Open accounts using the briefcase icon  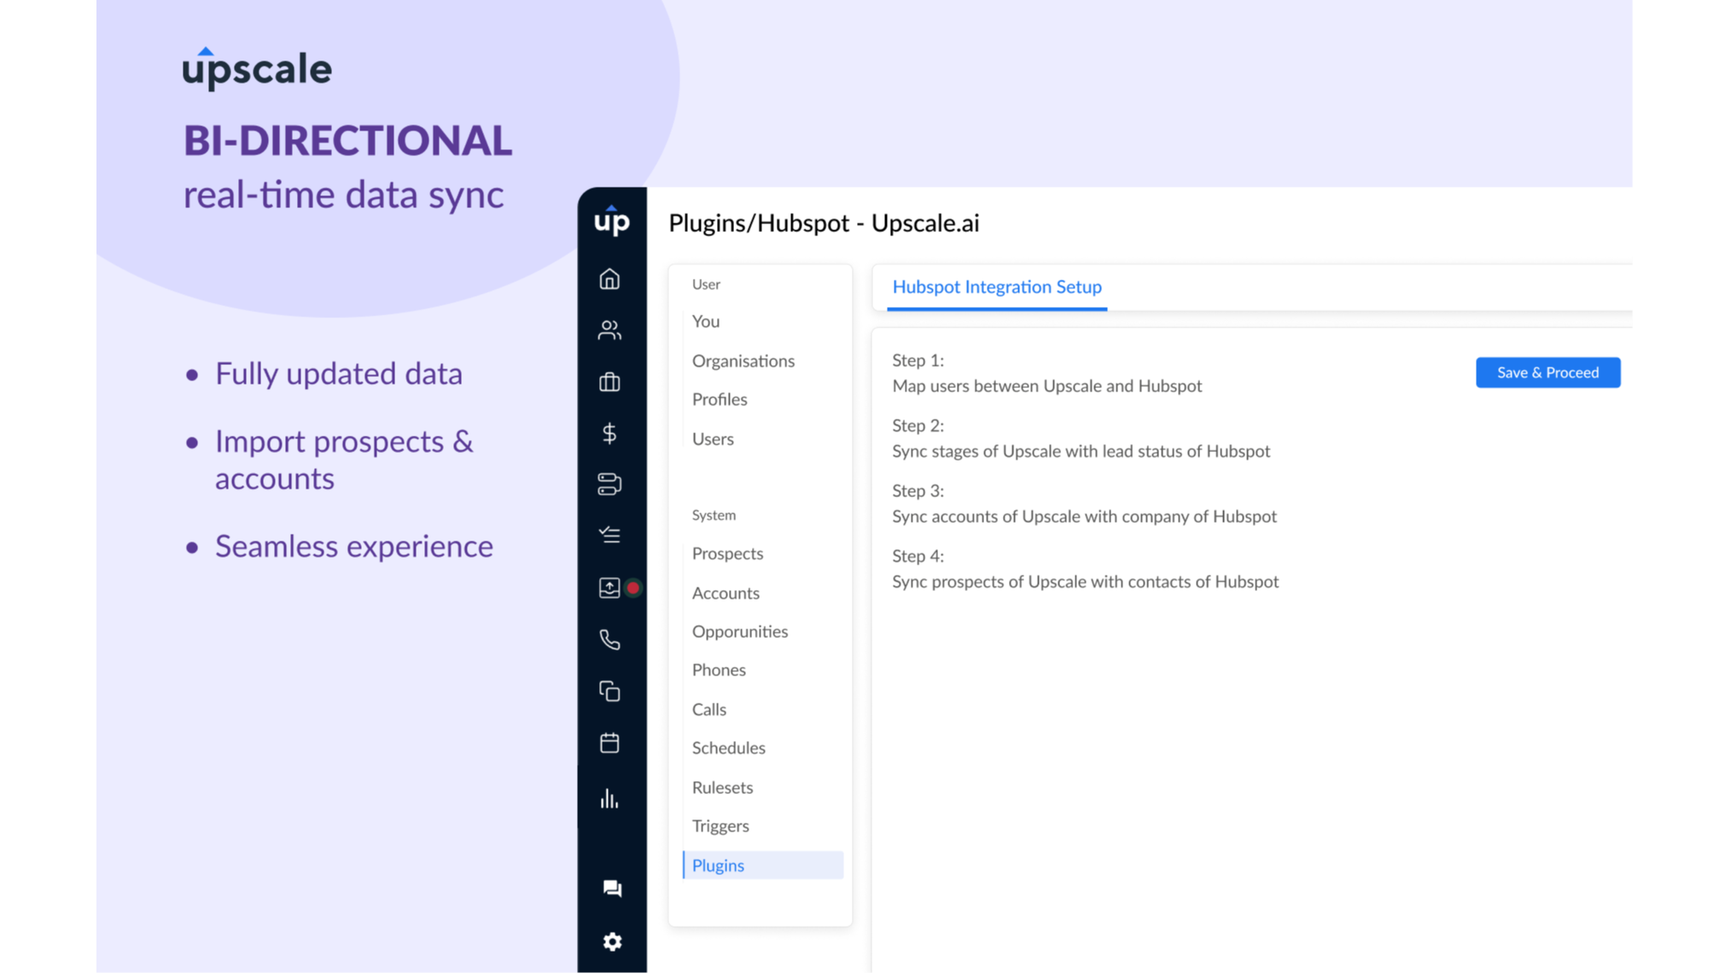(x=610, y=382)
